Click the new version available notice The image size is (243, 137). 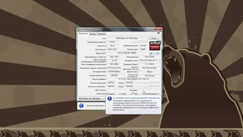pos(96,106)
